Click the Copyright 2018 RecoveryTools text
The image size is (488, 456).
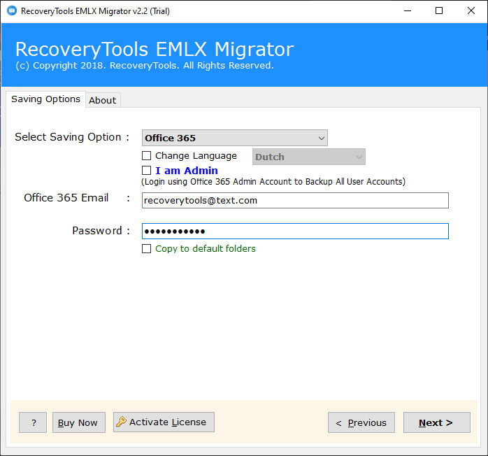point(145,66)
